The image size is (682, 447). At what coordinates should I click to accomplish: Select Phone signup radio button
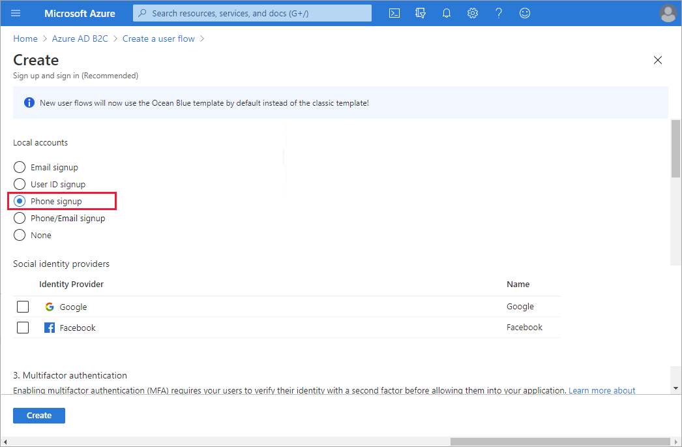(x=20, y=201)
